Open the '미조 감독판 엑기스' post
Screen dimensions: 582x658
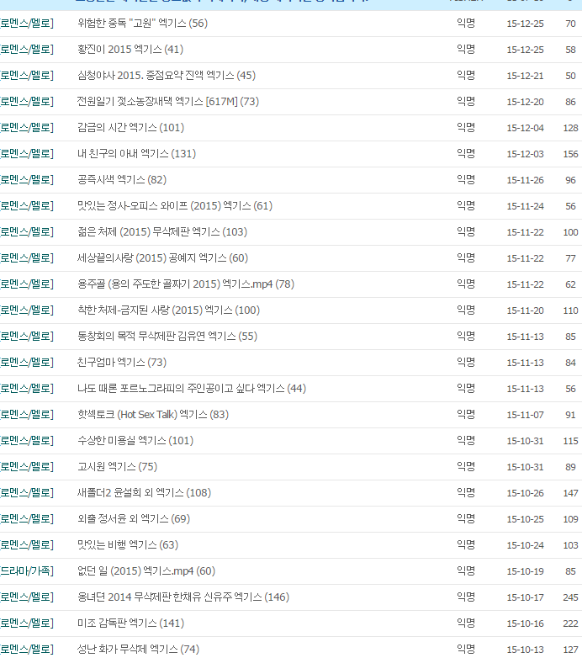[x=120, y=624]
